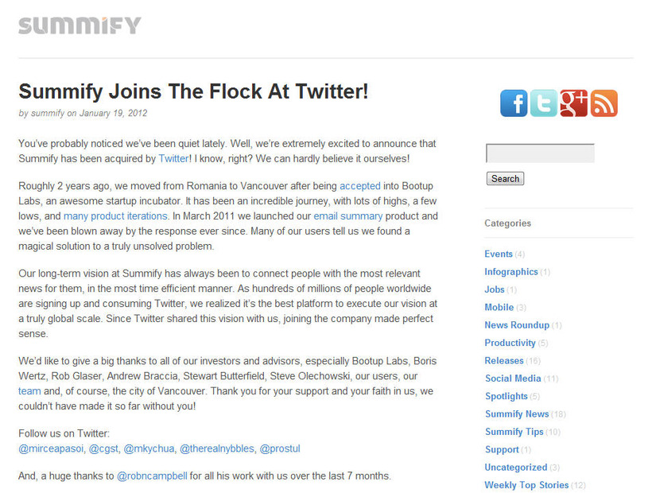Open the Weekly Top Stories category
The height and width of the screenshot is (493, 652).
coord(526,485)
